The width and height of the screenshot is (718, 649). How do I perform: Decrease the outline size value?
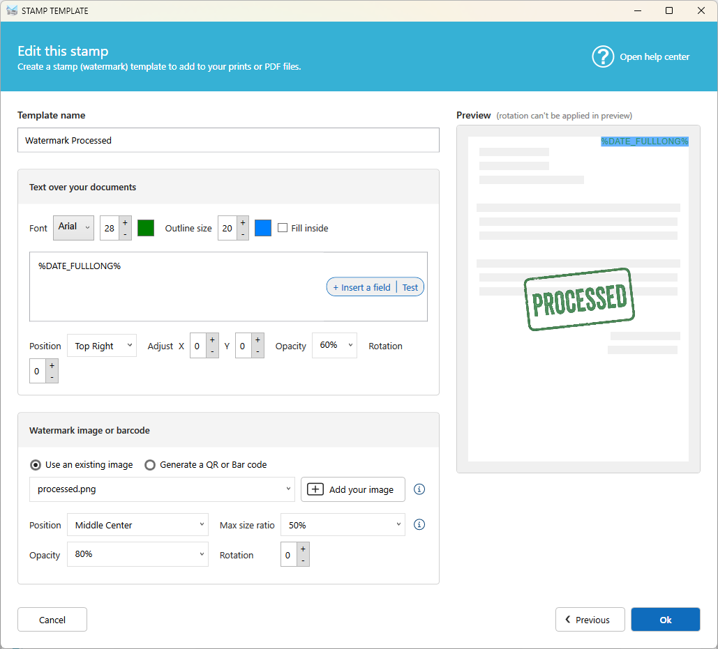tap(243, 234)
